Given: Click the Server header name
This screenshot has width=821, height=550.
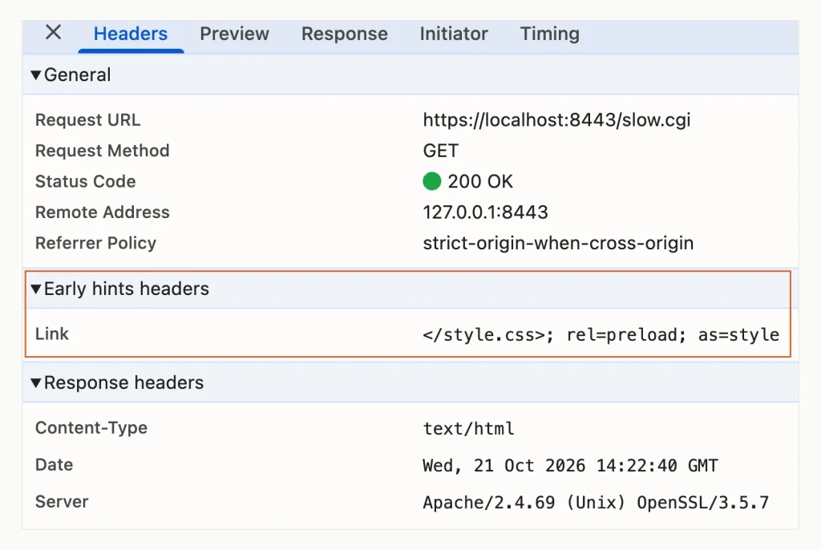Looking at the screenshot, I should coord(62,501).
